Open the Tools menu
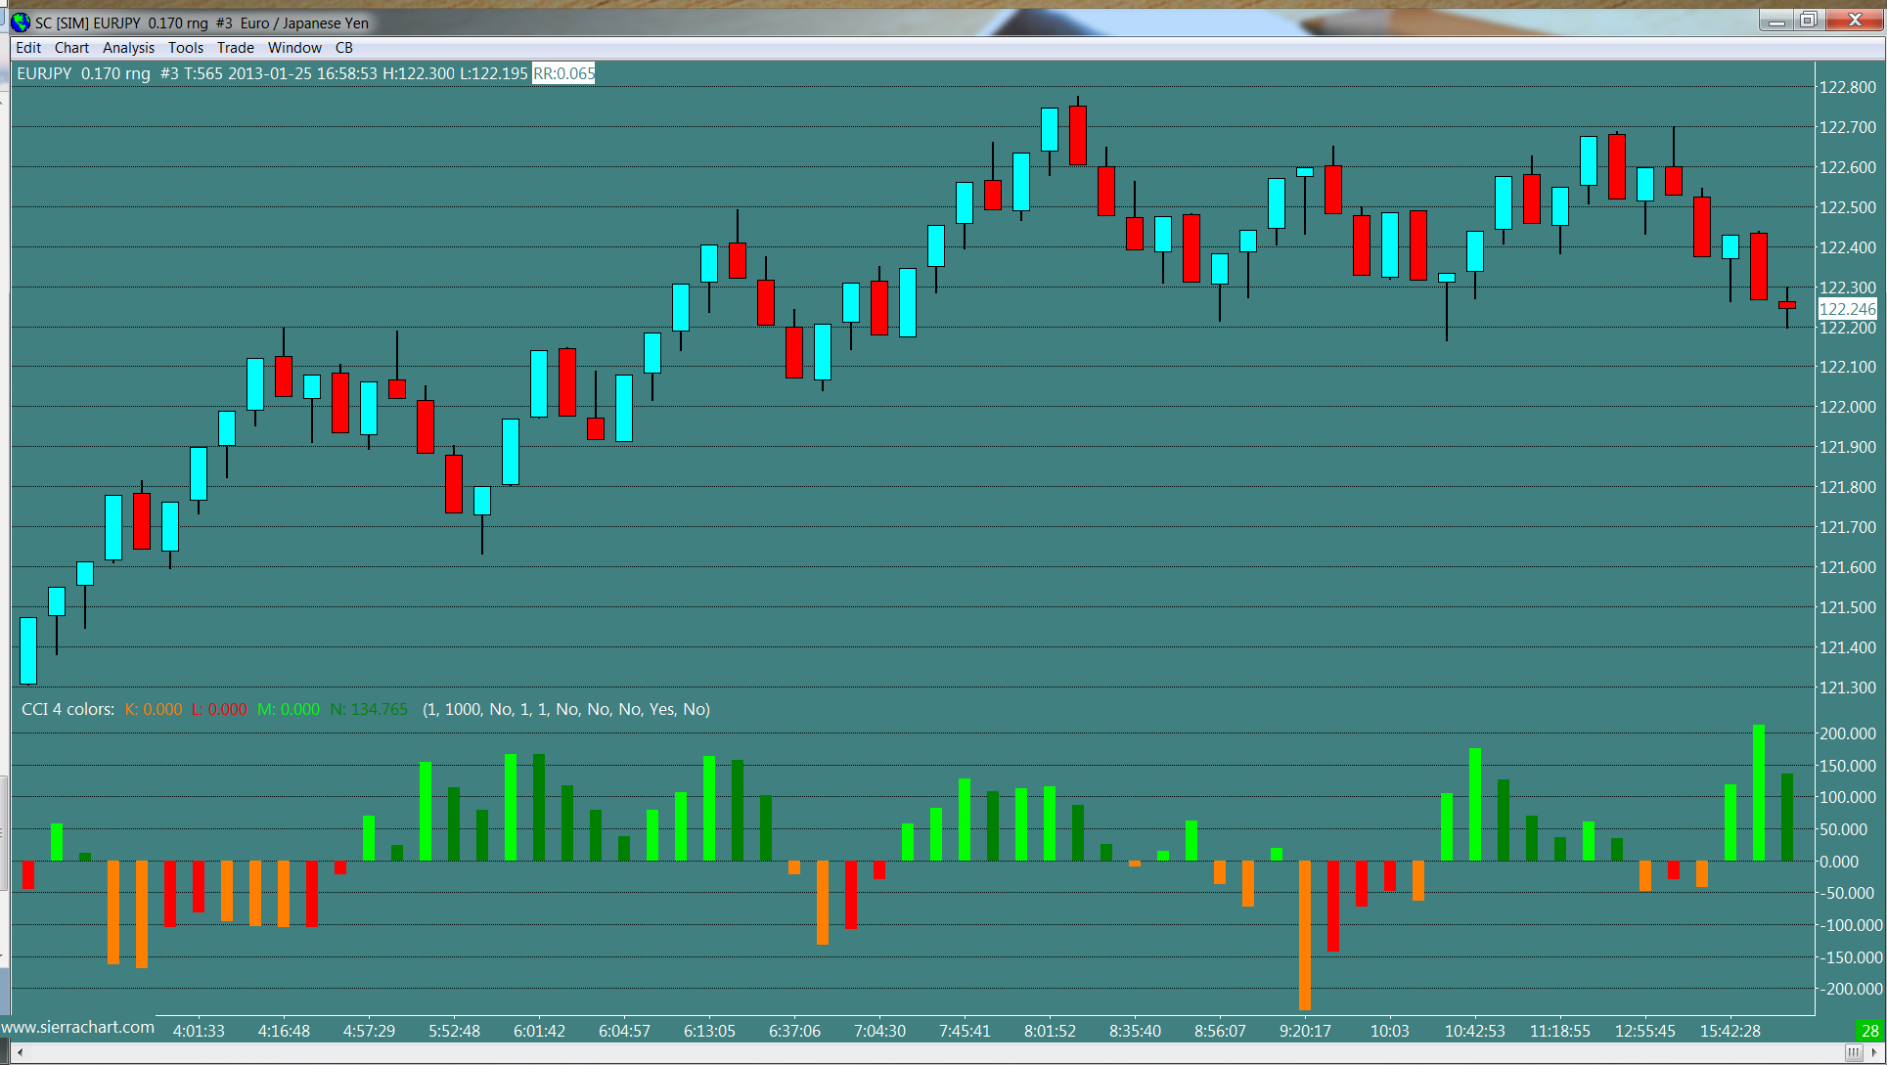1887x1065 pixels. (x=186, y=48)
